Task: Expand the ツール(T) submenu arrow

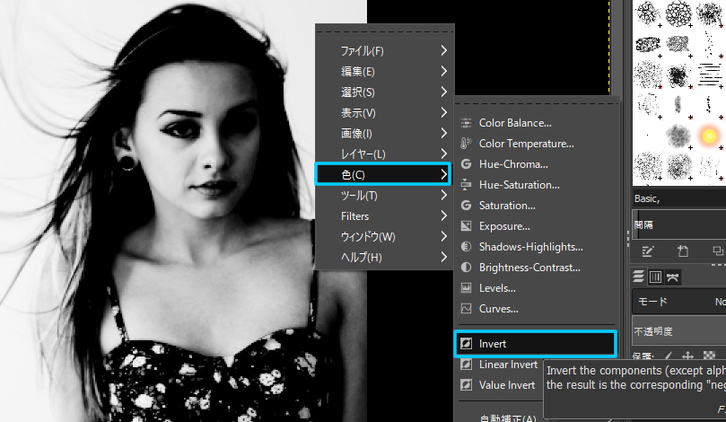Action: click(443, 195)
